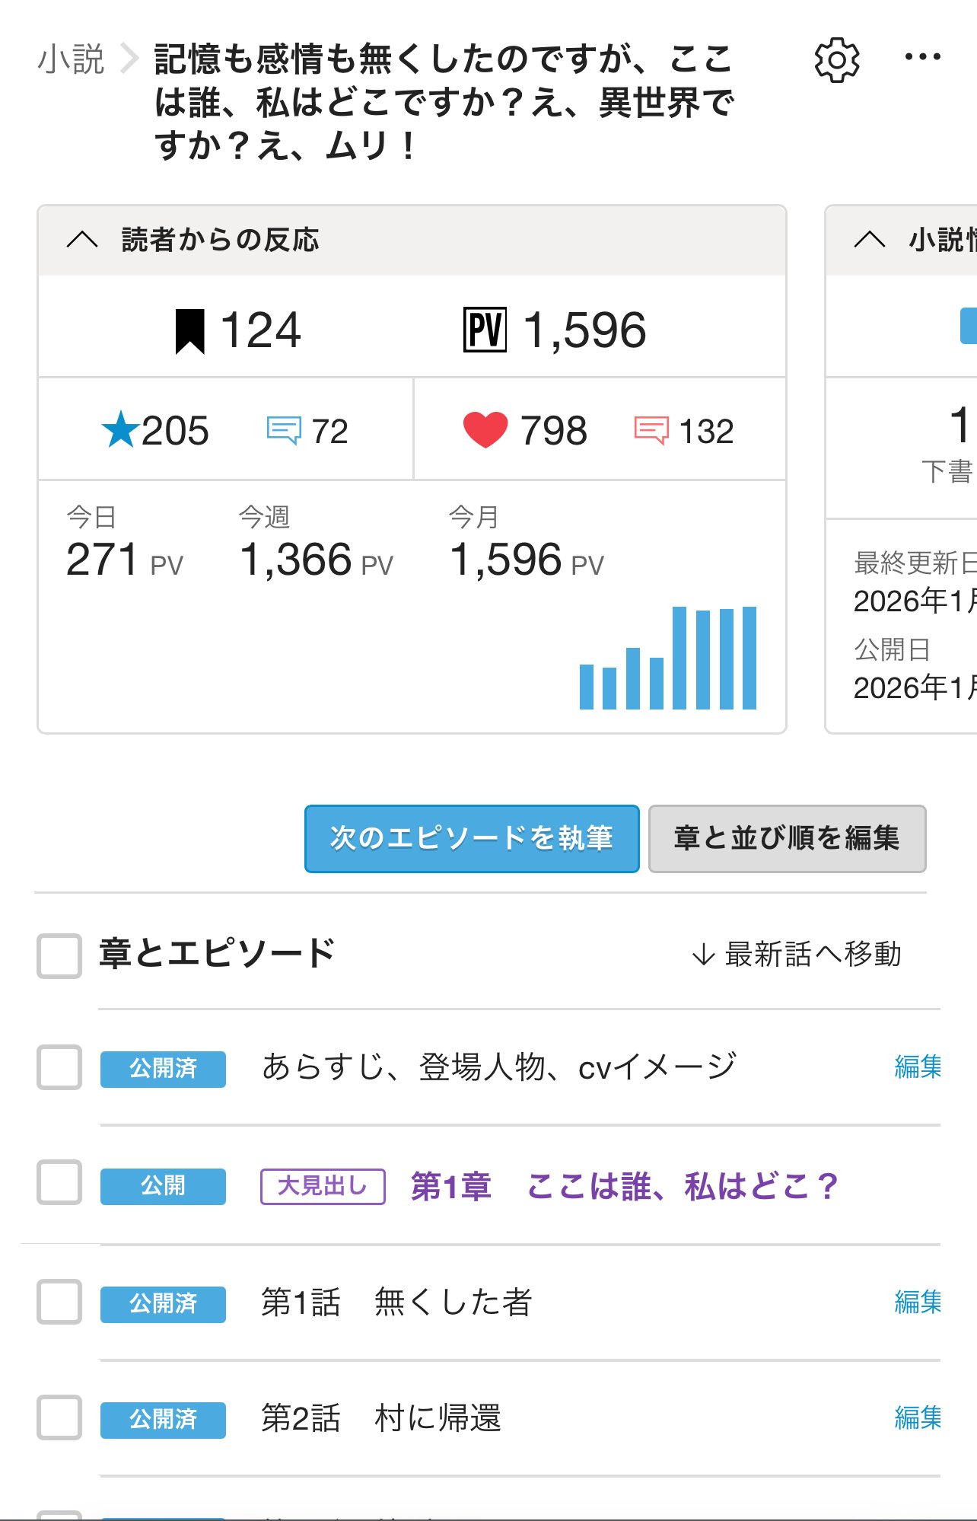The height and width of the screenshot is (1521, 977).
Task: Click 章と並び順を編集 button
Action: pos(787,838)
